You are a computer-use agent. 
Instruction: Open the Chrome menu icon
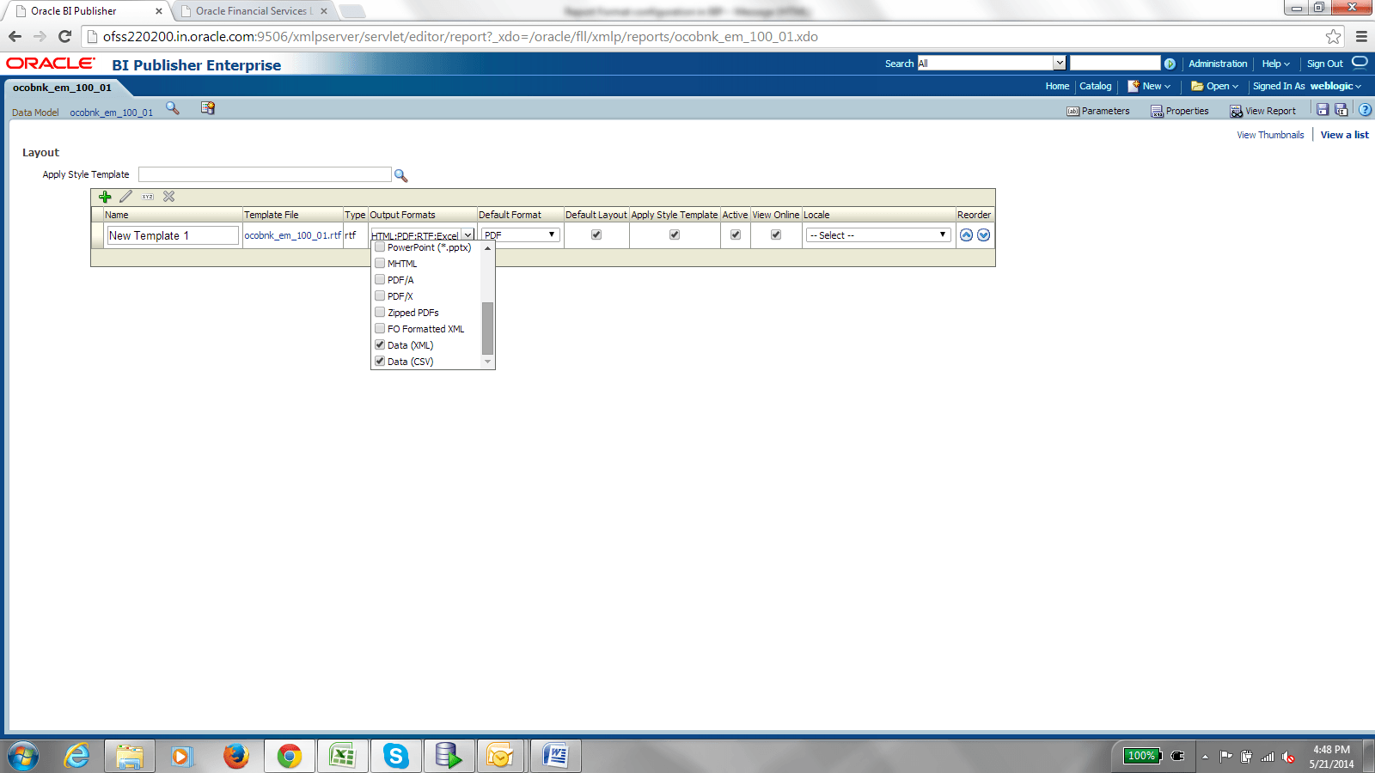tap(1361, 36)
